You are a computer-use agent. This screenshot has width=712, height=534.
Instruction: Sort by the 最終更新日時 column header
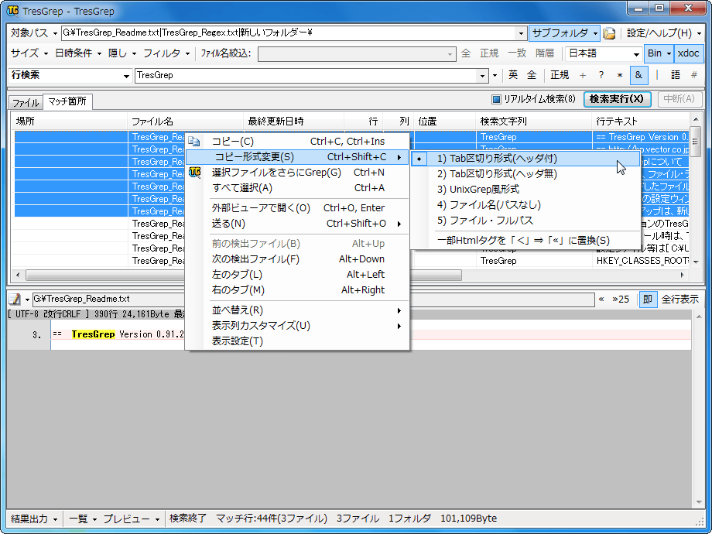click(294, 122)
